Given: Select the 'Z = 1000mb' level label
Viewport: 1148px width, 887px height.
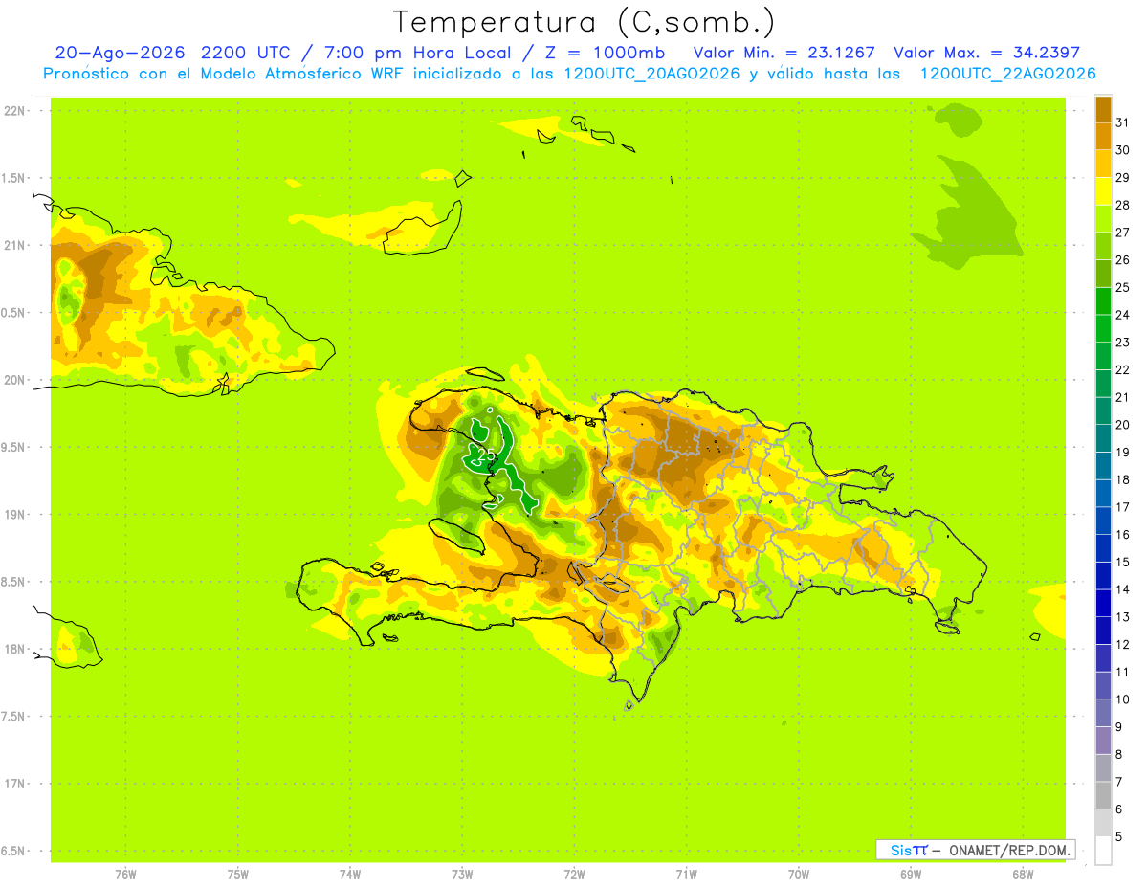Looking at the screenshot, I should pyautogui.click(x=606, y=54).
